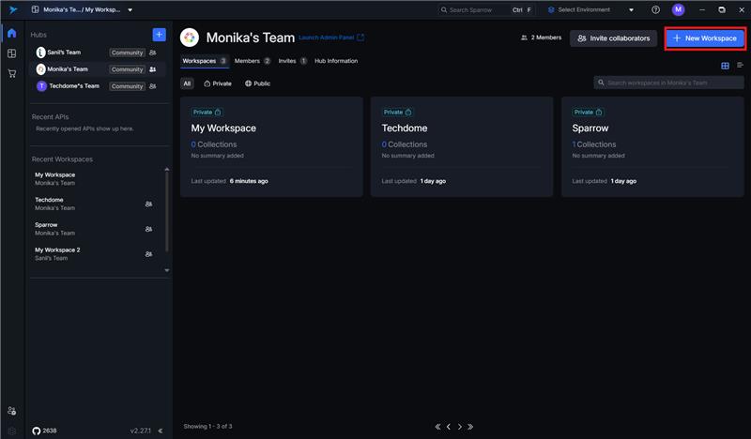Open the collections grid icon in left sidebar

pyautogui.click(x=12, y=53)
